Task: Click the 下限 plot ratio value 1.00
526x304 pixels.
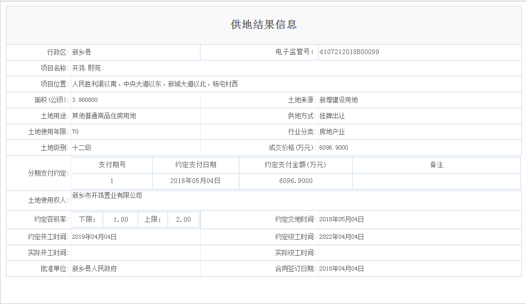Action: click(x=120, y=220)
